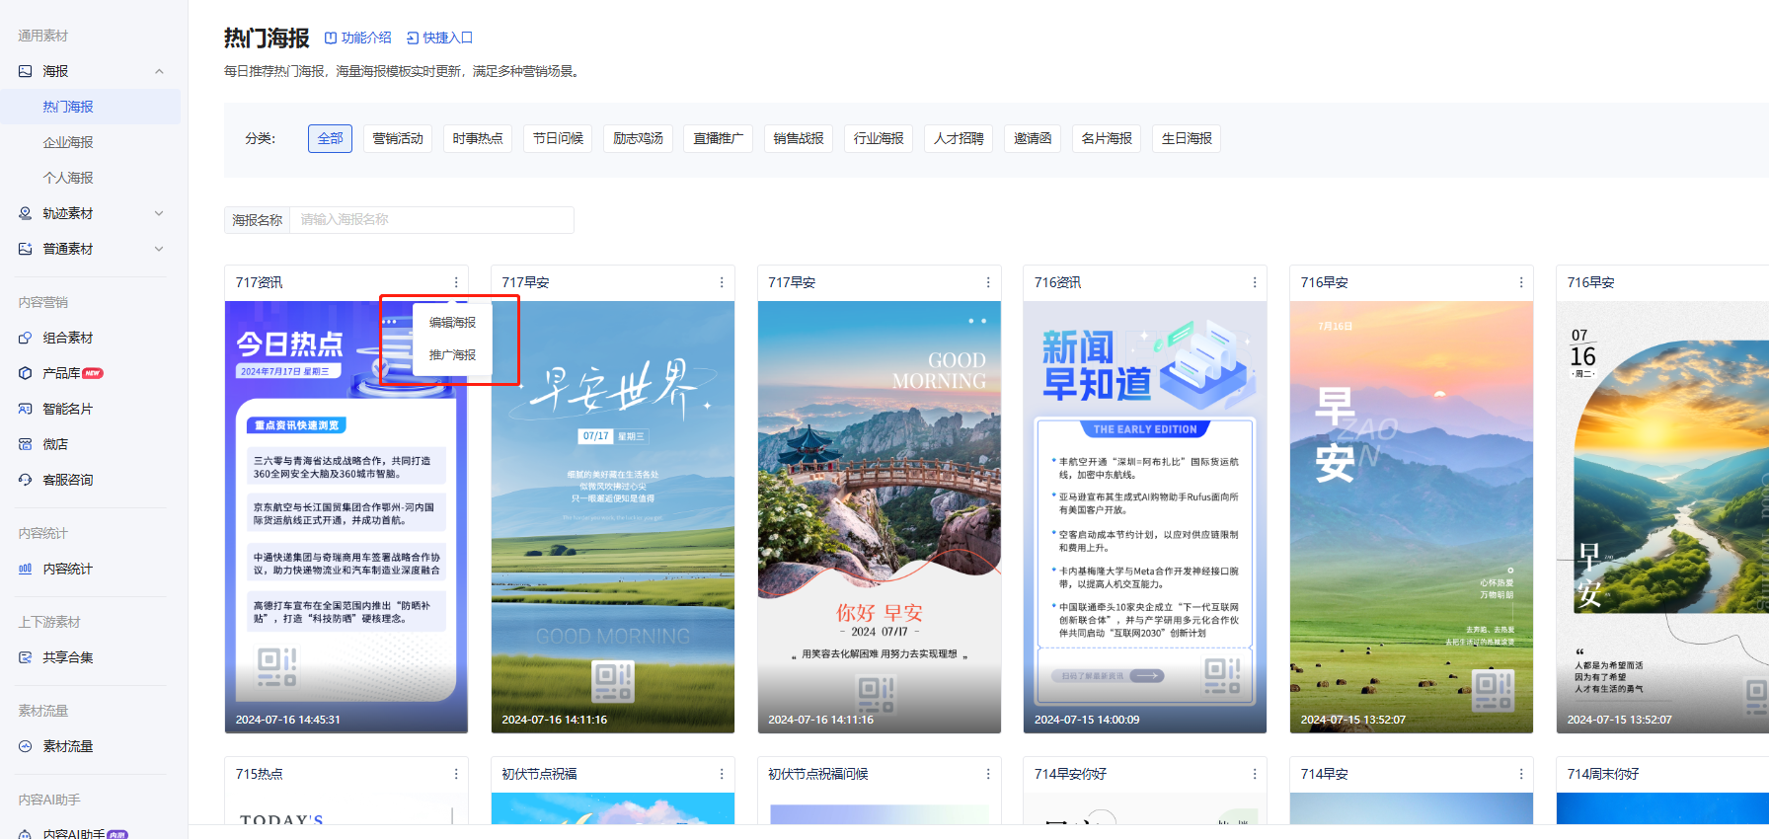Go to 热门海报 in the sidebar
1769x839 pixels.
click(91, 107)
